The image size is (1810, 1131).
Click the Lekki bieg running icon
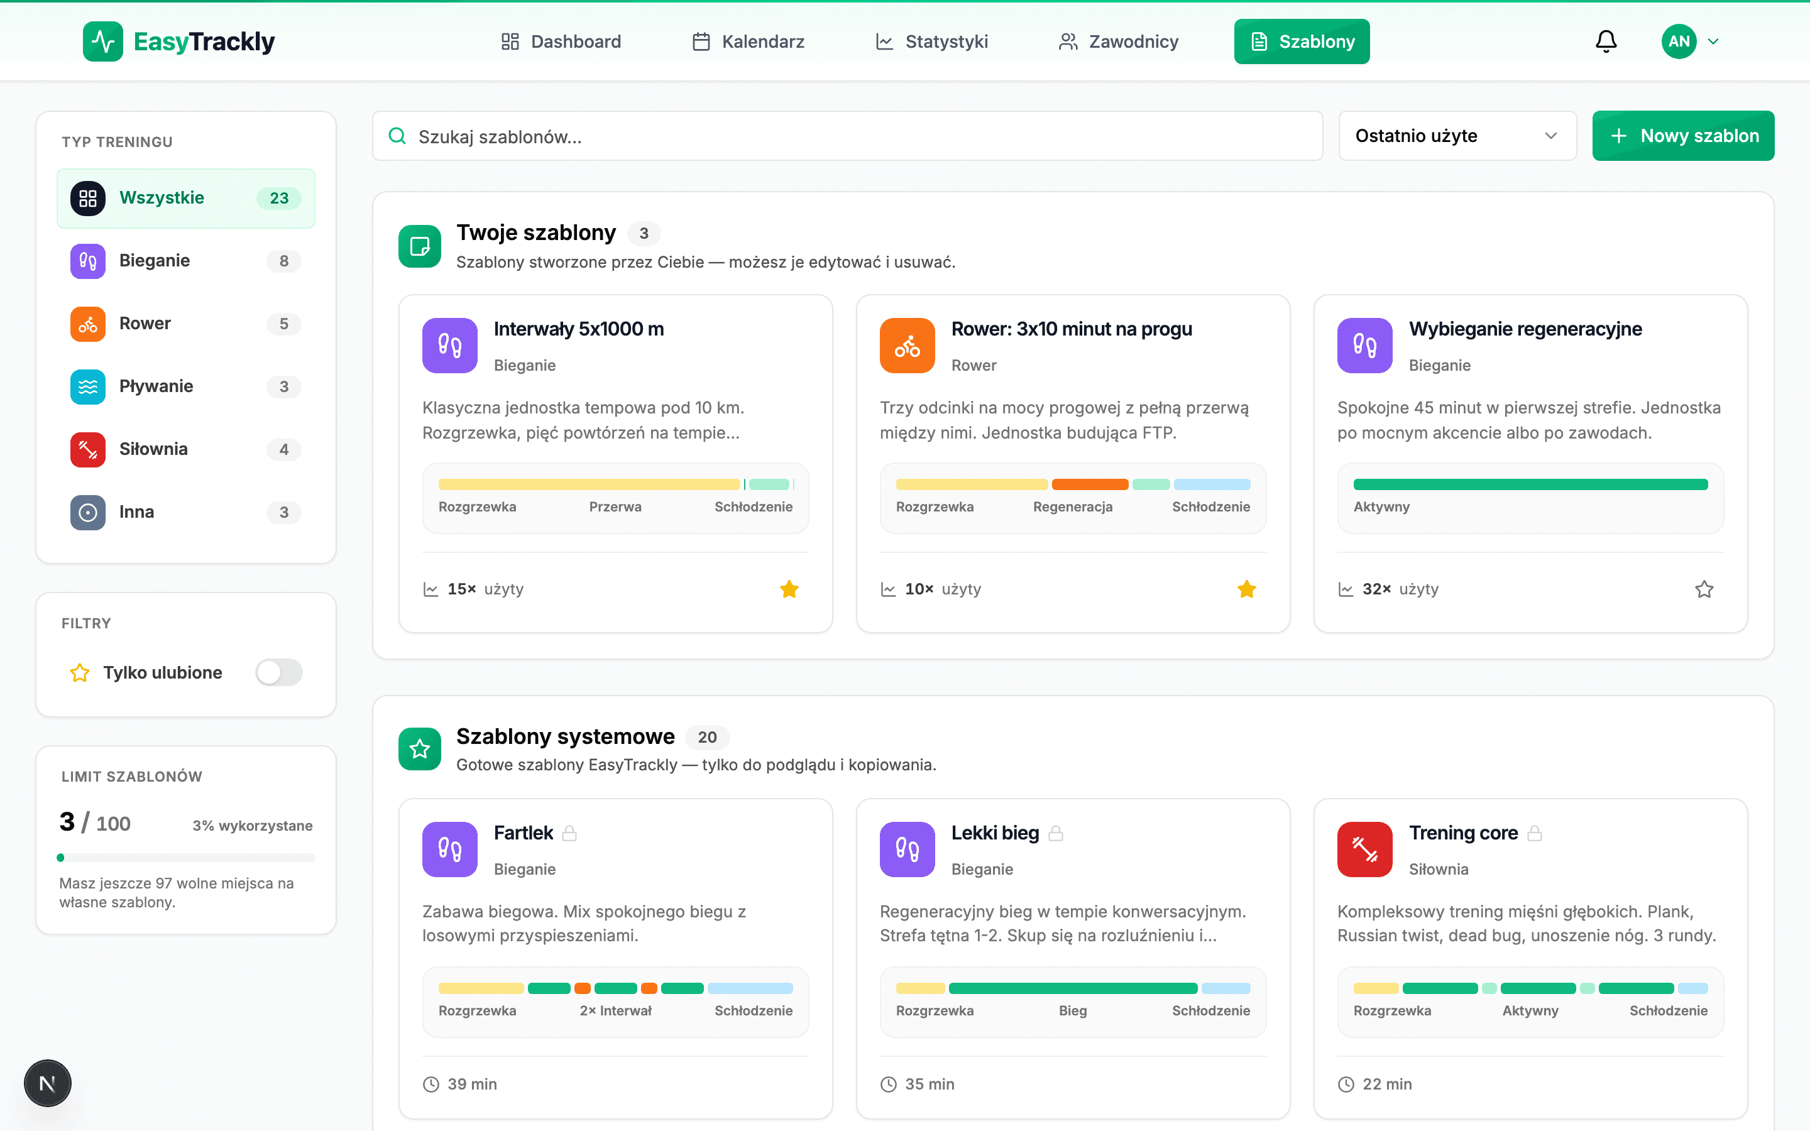(x=908, y=850)
